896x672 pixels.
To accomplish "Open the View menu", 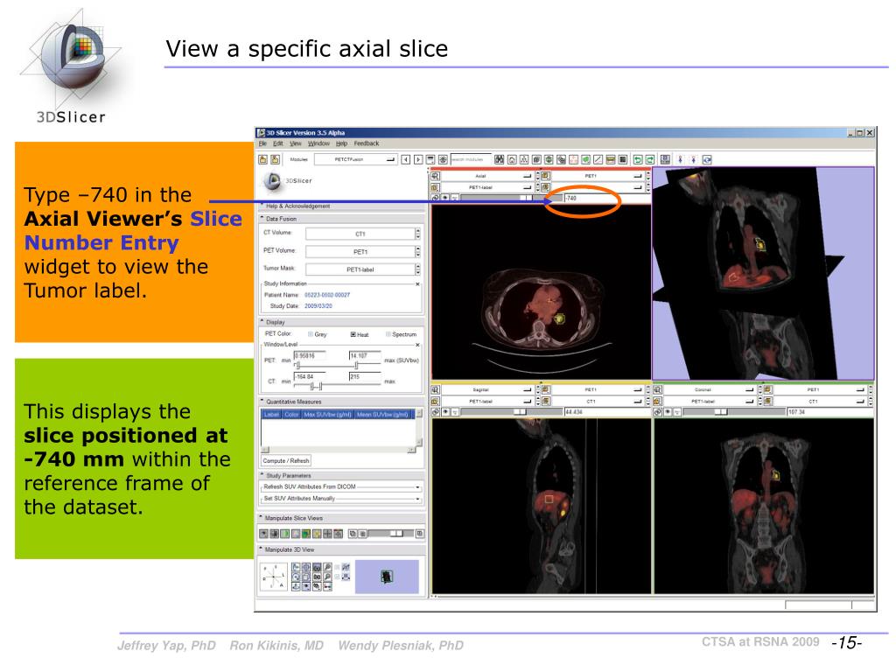I will (296, 144).
